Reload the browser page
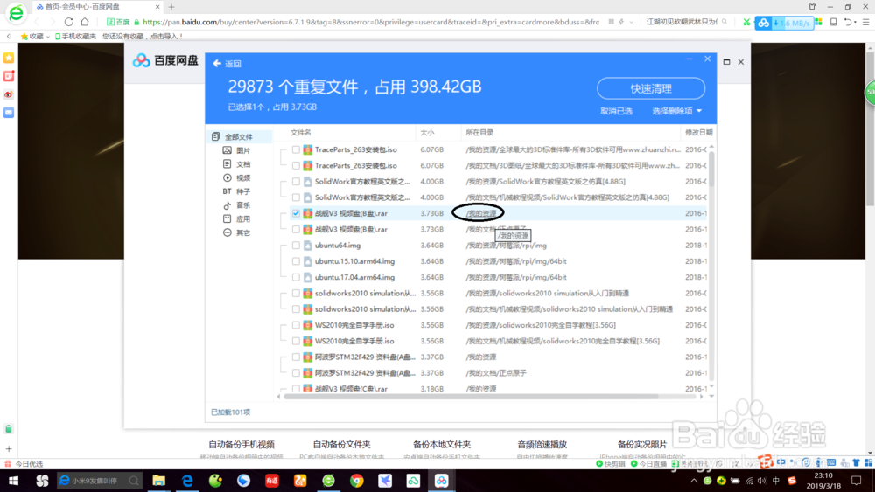Viewport: 875px width, 492px height. (x=68, y=22)
